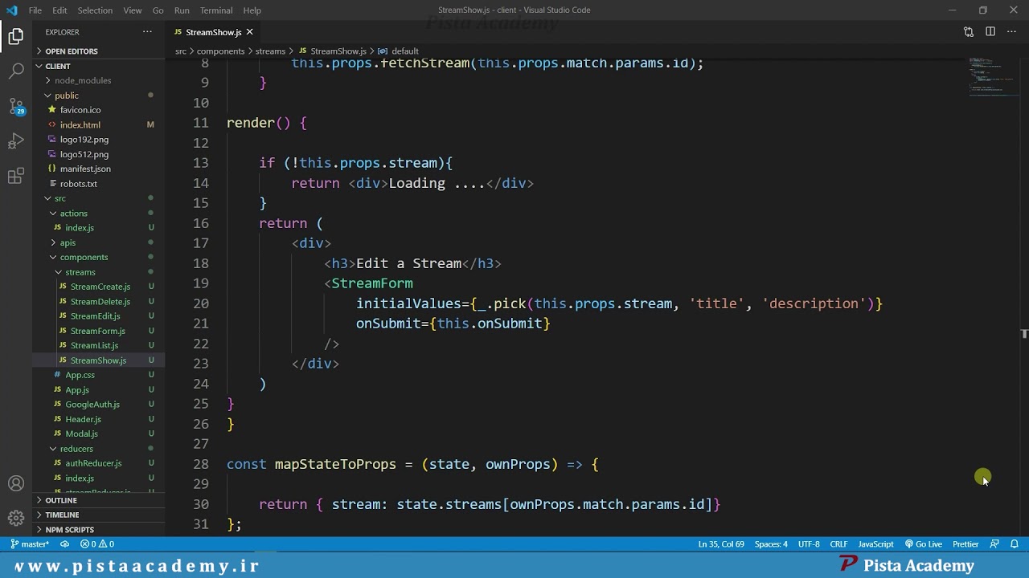Screen dimensions: 1029x578
Task: Click the Spaces: 4 indentation setting
Action: click(771, 544)
